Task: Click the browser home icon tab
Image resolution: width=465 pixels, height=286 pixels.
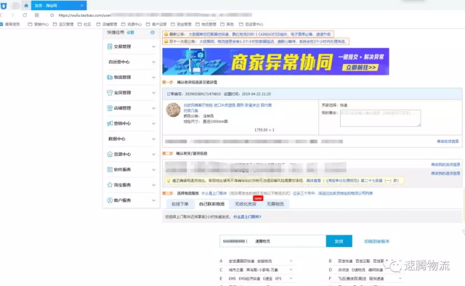Action: pyautogui.click(x=26, y=5)
